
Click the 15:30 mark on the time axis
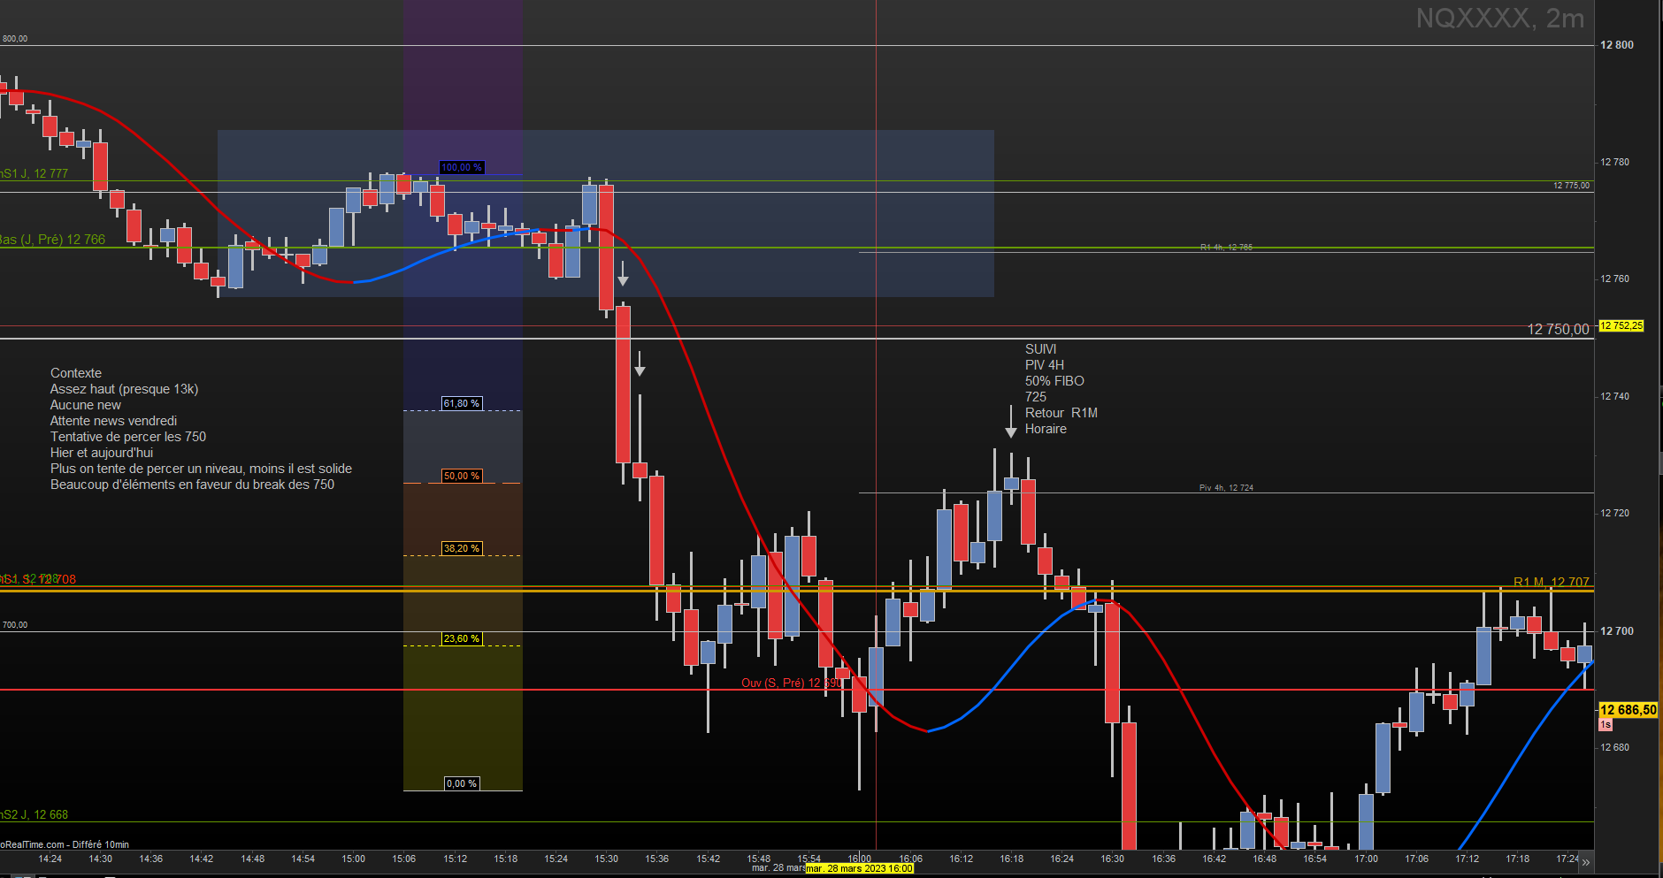[607, 859]
